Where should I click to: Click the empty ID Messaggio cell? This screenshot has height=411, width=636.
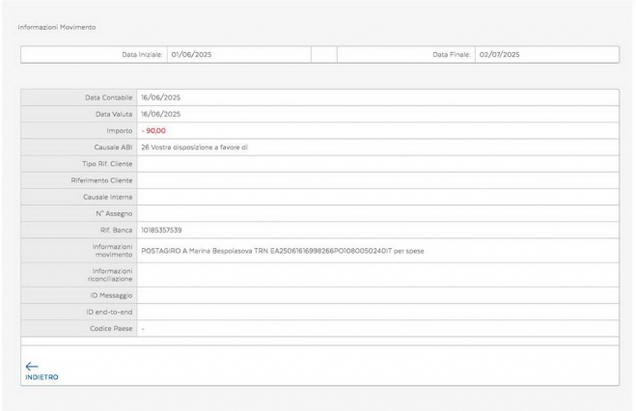coord(376,295)
